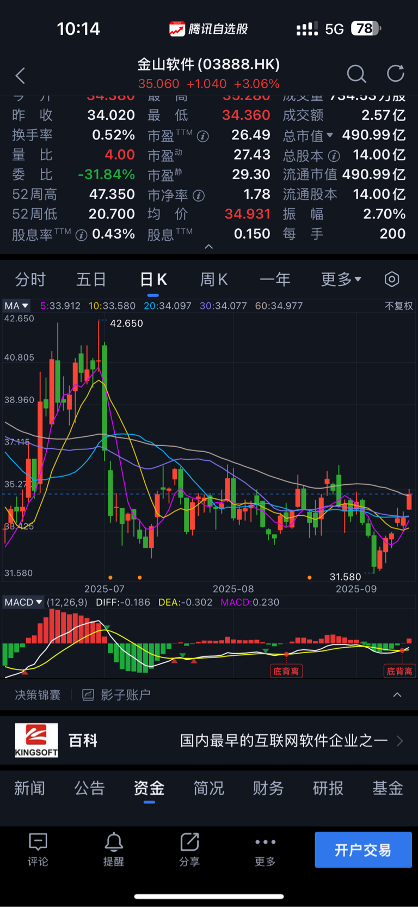Tap 31.580 low price label on chart
The image size is (418, 907).
point(345,577)
